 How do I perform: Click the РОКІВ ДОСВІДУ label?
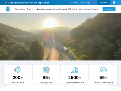(x=46, y=83)
